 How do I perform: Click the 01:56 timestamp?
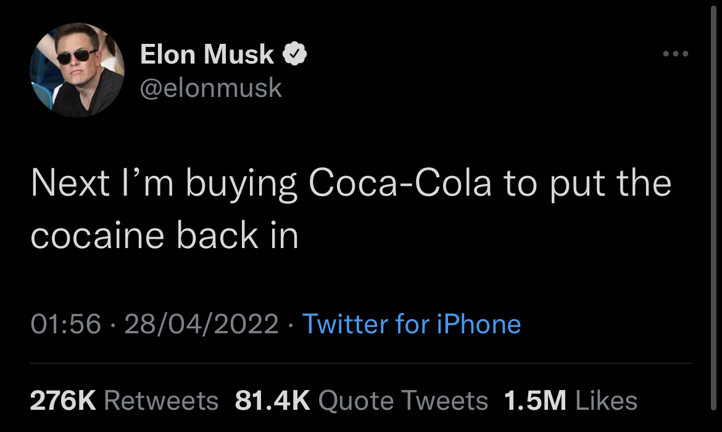click(65, 324)
